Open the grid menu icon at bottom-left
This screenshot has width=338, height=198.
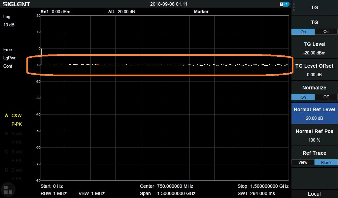tap(8, 189)
